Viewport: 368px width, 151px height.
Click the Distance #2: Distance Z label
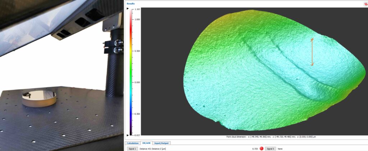[153, 148]
